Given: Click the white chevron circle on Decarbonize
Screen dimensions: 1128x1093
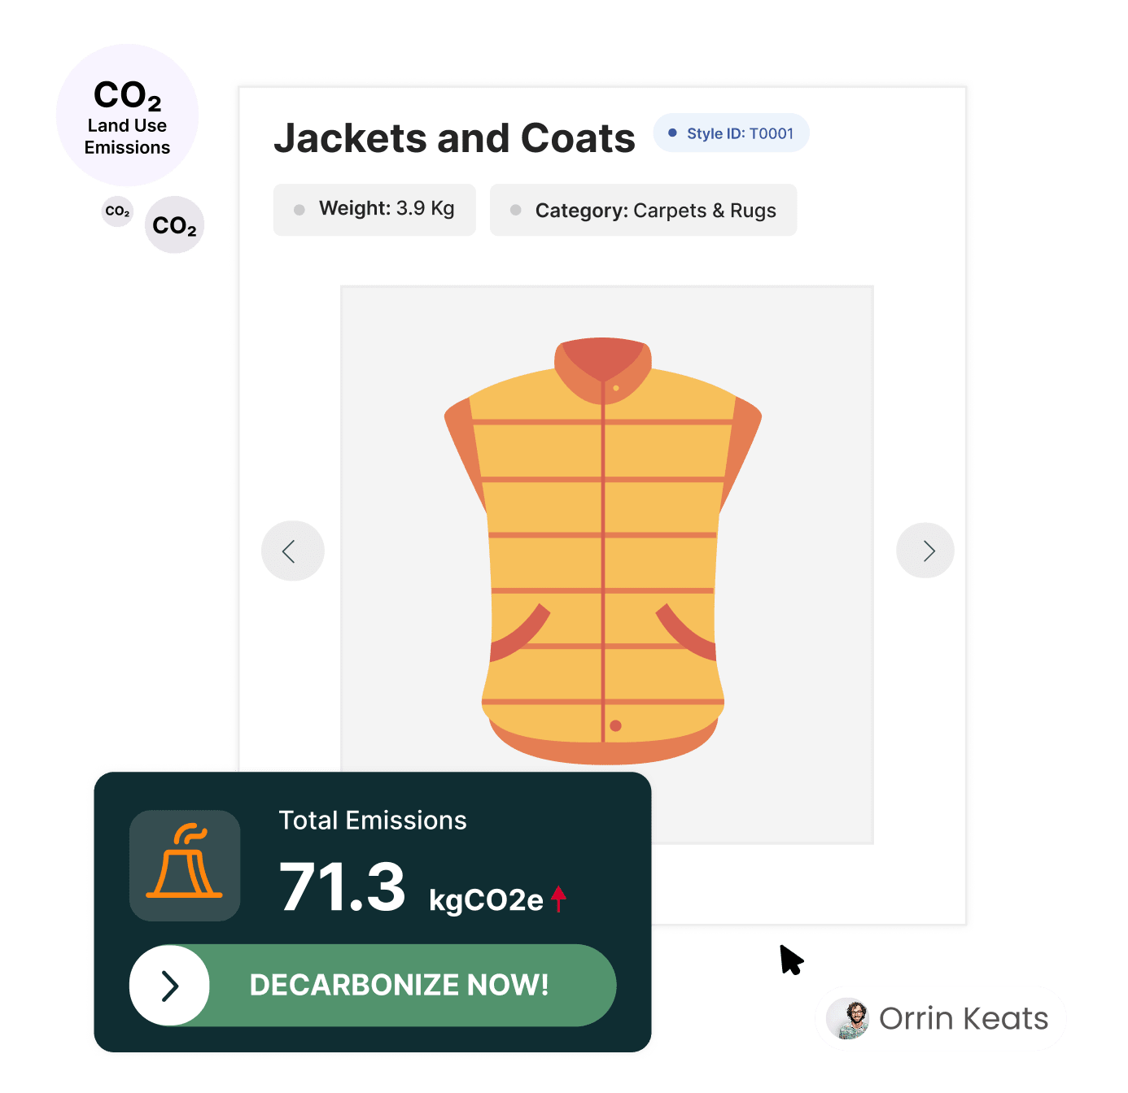Looking at the screenshot, I should point(169,985).
